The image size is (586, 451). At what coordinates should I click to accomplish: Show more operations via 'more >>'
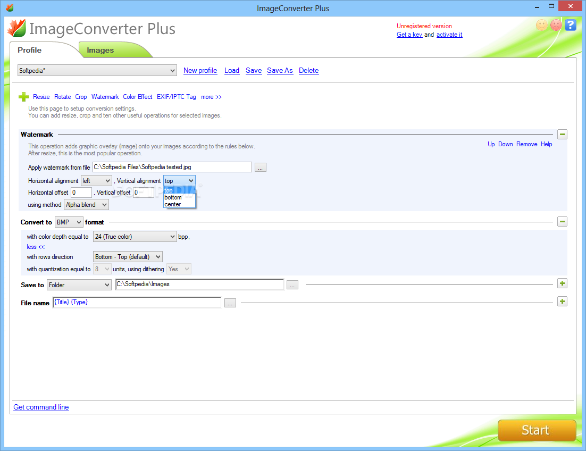click(x=211, y=97)
